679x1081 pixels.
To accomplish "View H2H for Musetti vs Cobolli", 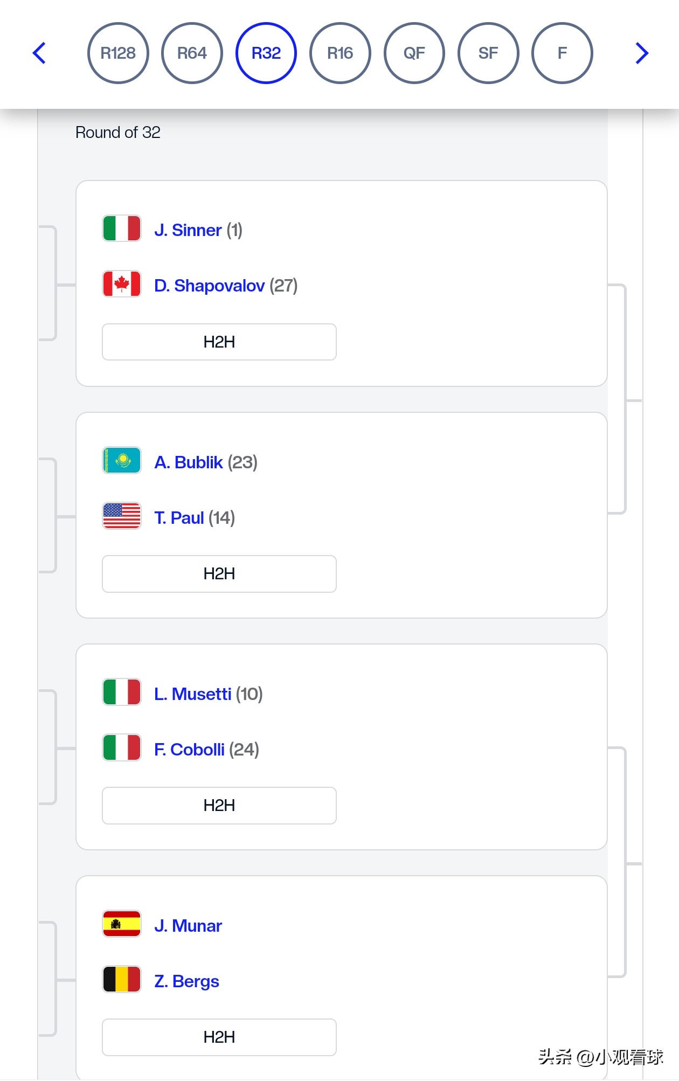I will tap(219, 805).
